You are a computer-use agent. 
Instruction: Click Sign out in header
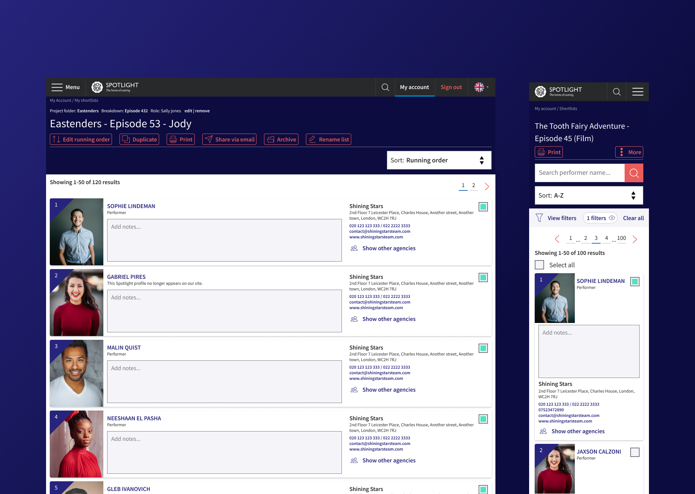click(x=451, y=87)
